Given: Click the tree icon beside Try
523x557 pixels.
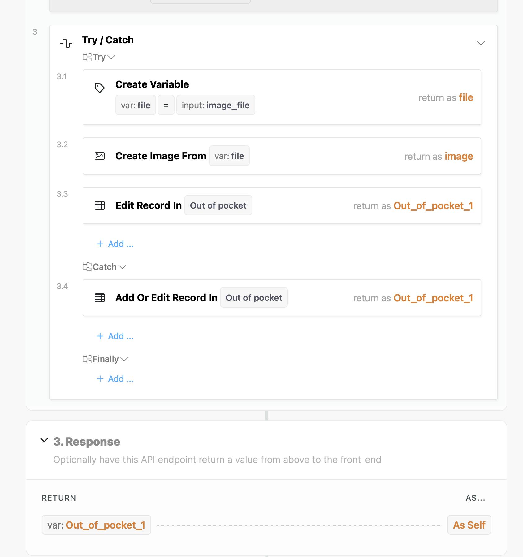Looking at the screenshot, I should 87,57.
